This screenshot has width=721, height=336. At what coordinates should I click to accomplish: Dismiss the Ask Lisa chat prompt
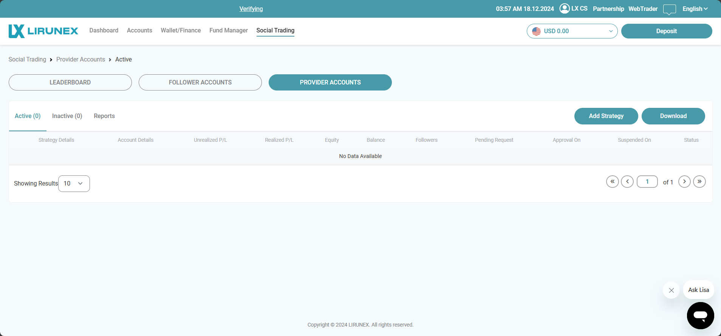coord(671,290)
